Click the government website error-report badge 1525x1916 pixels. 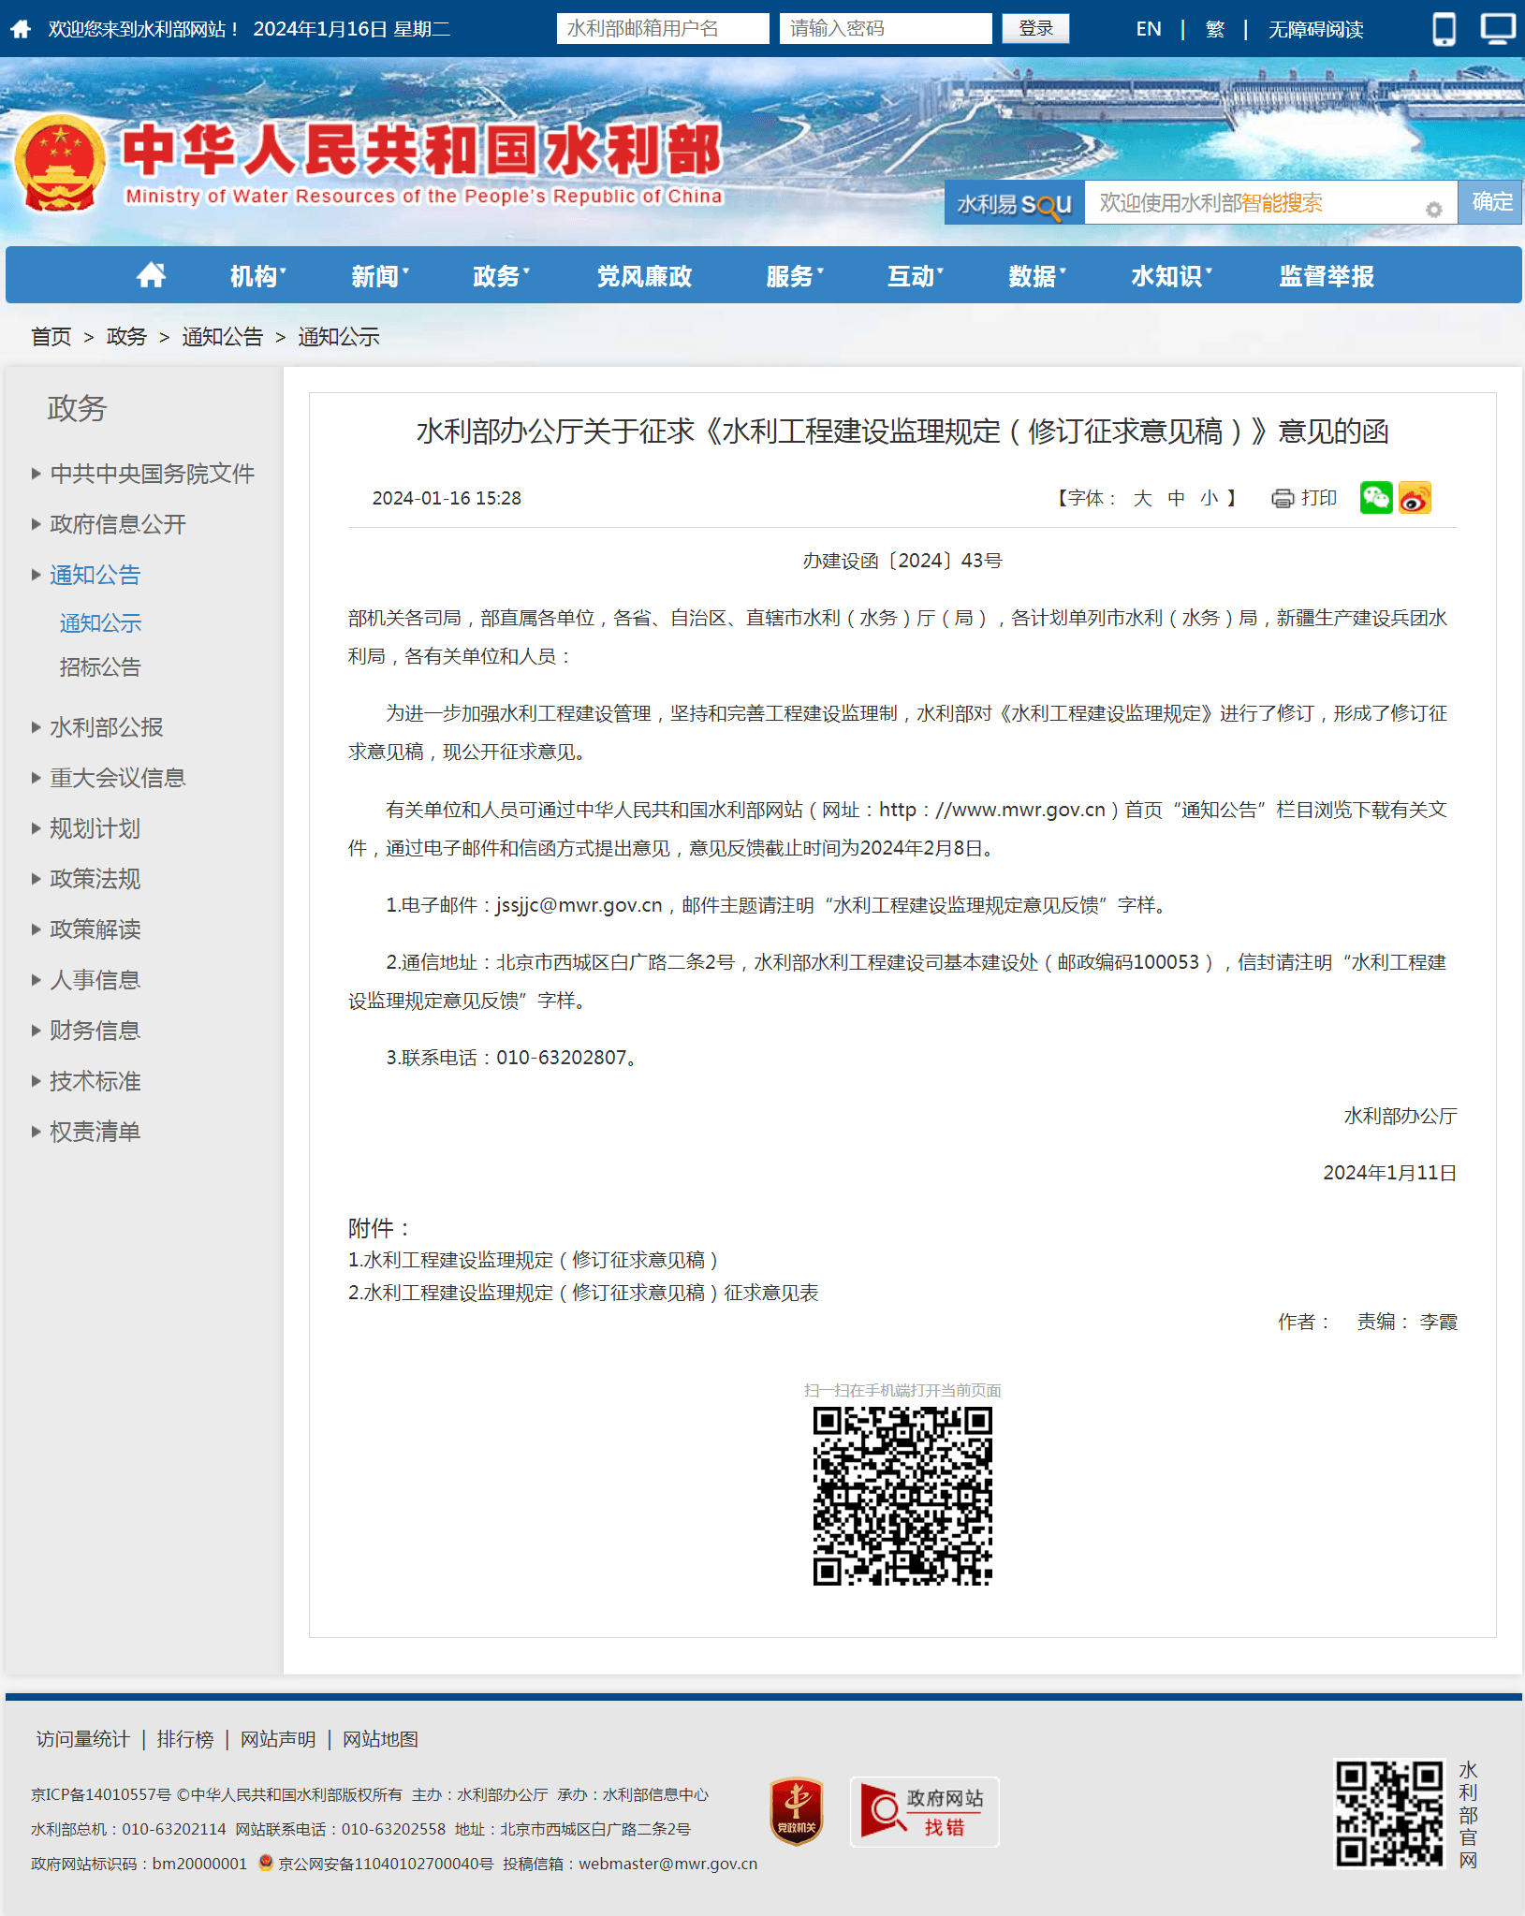coord(924,1812)
